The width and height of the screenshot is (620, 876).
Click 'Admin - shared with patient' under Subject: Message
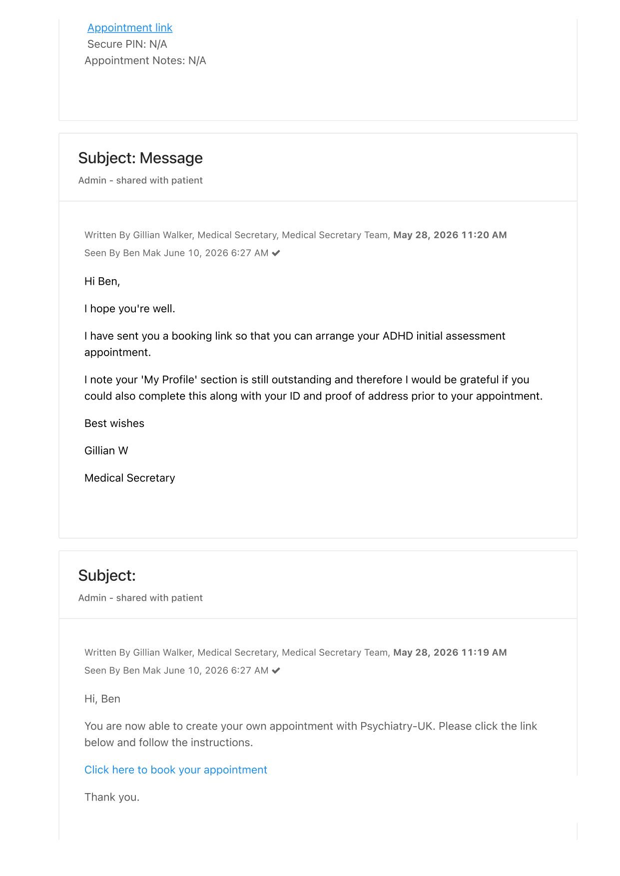[x=140, y=180]
